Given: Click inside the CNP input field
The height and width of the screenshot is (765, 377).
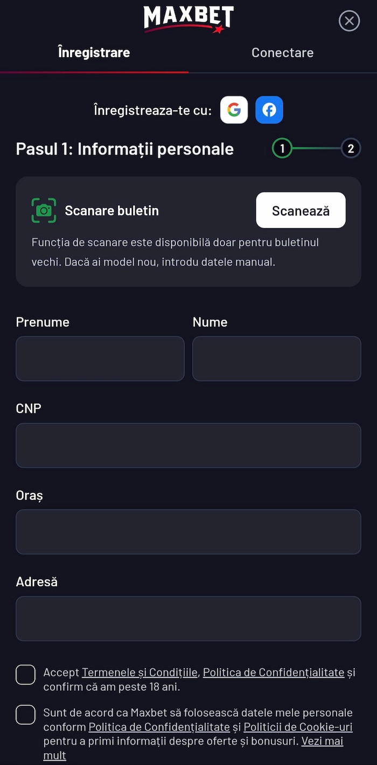Looking at the screenshot, I should coord(188,445).
